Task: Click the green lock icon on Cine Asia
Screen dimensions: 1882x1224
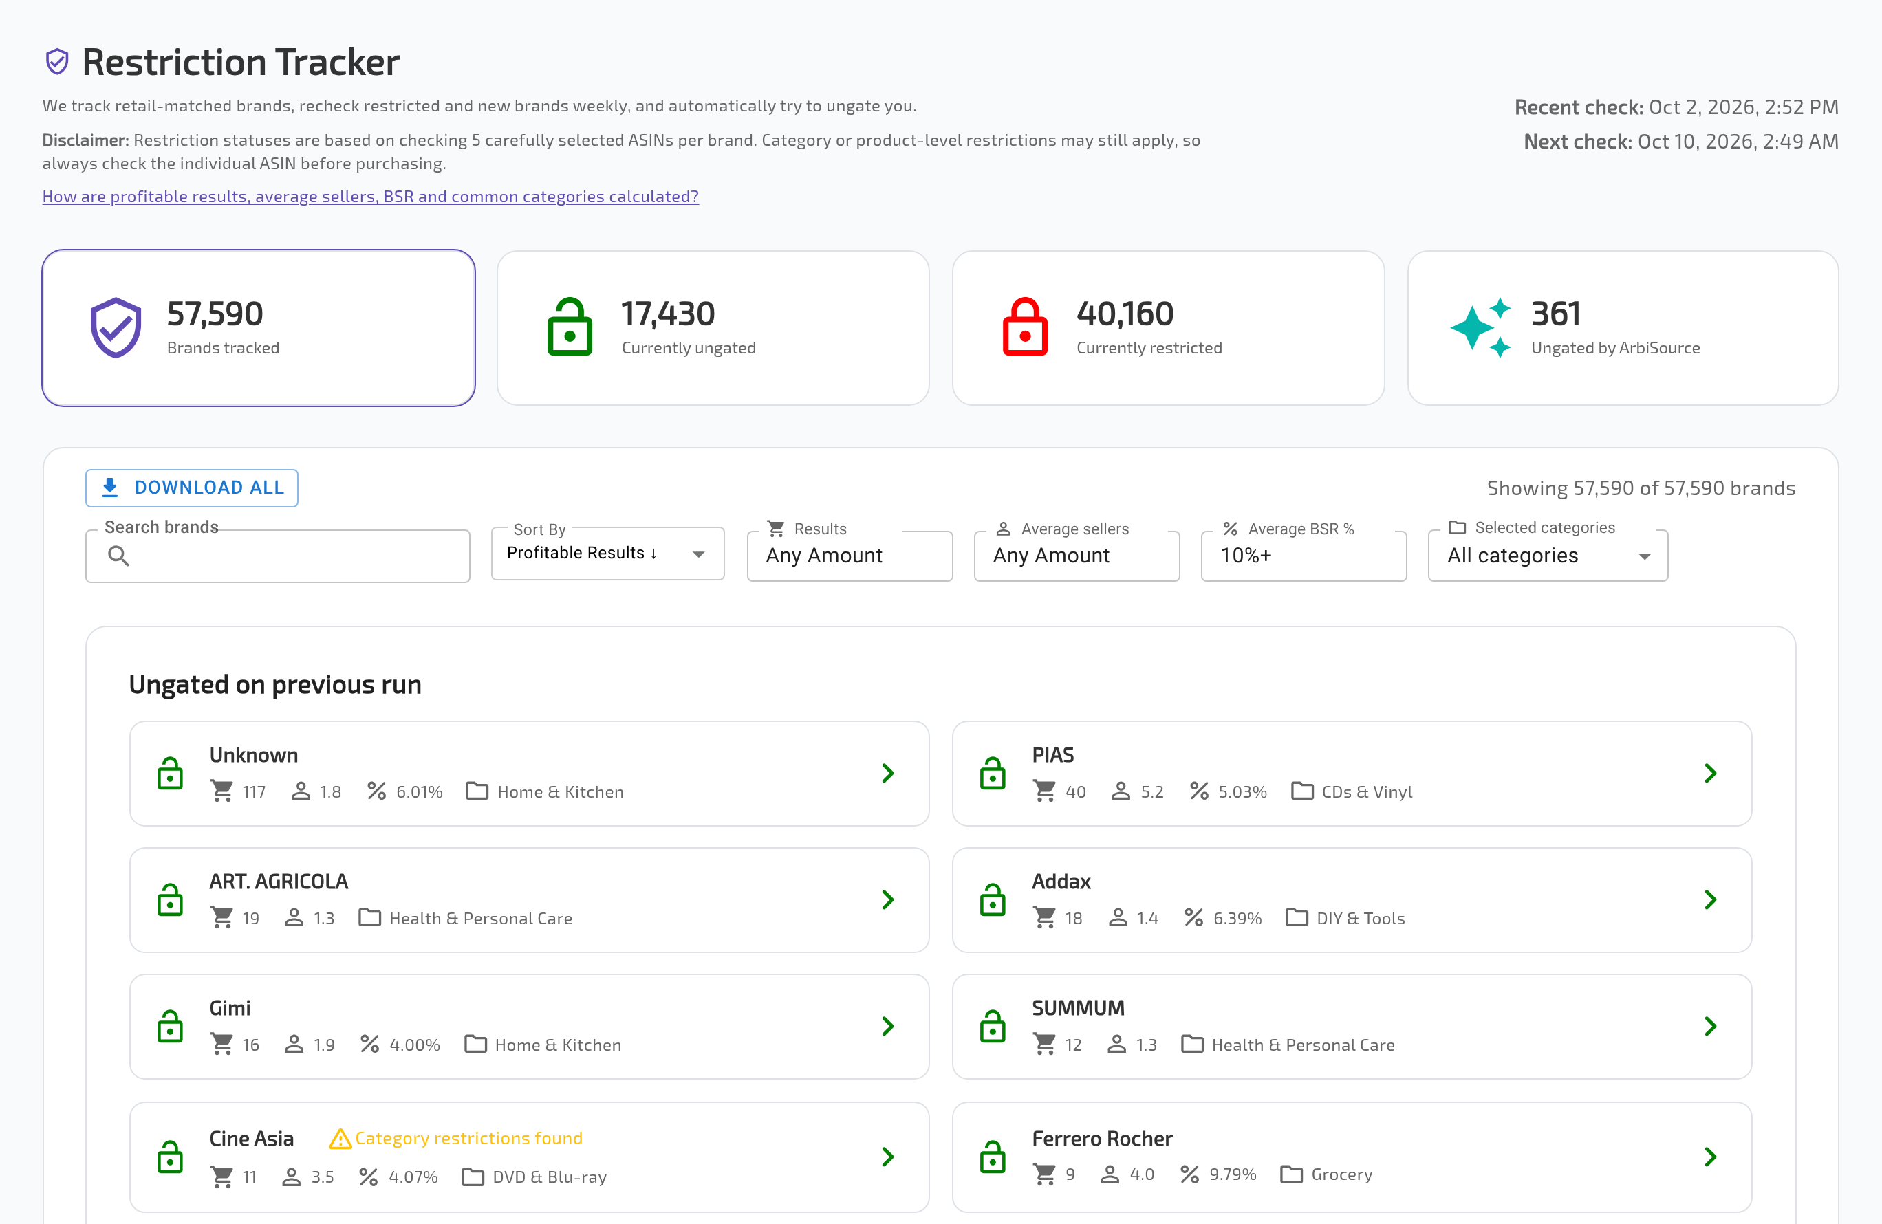Action: tap(170, 1157)
